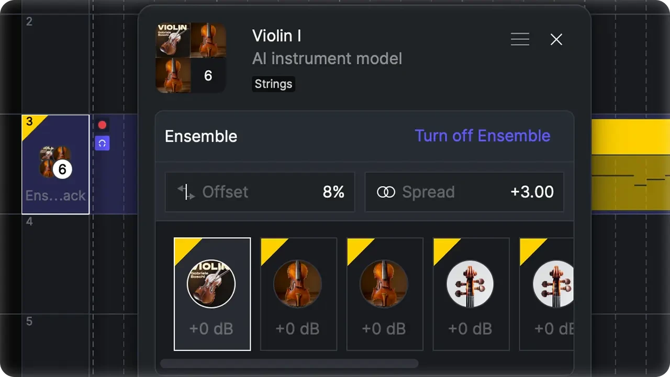This screenshot has height=377, width=670.
Task: Open the hamburger menu in Violin I panel
Action: tap(520, 39)
